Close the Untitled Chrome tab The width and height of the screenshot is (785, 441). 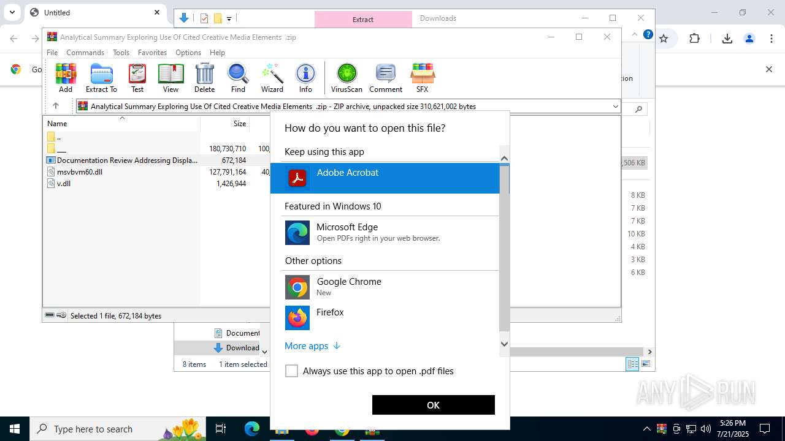click(x=157, y=12)
